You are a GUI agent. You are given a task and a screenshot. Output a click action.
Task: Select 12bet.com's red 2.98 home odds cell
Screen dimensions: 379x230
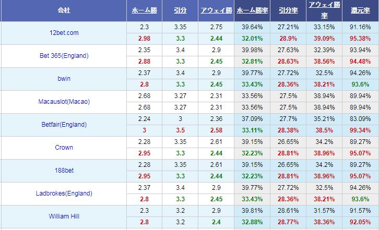click(x=144, y=39)
